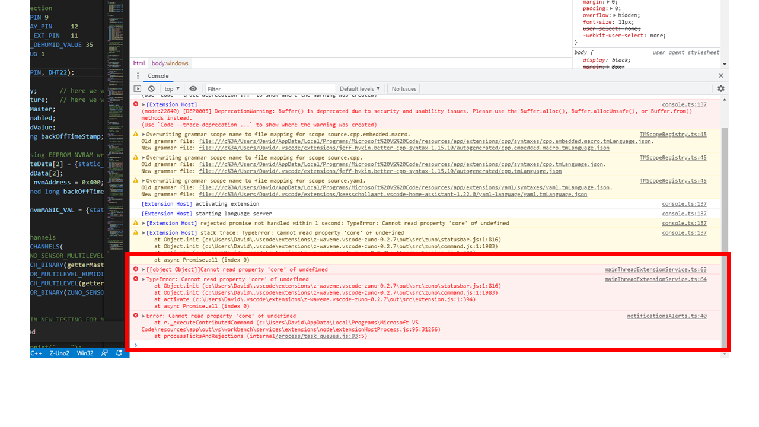Open the Default levels dropdown
Image resolution: width=759 pixels, height=427 pixels.
[360, 88]
